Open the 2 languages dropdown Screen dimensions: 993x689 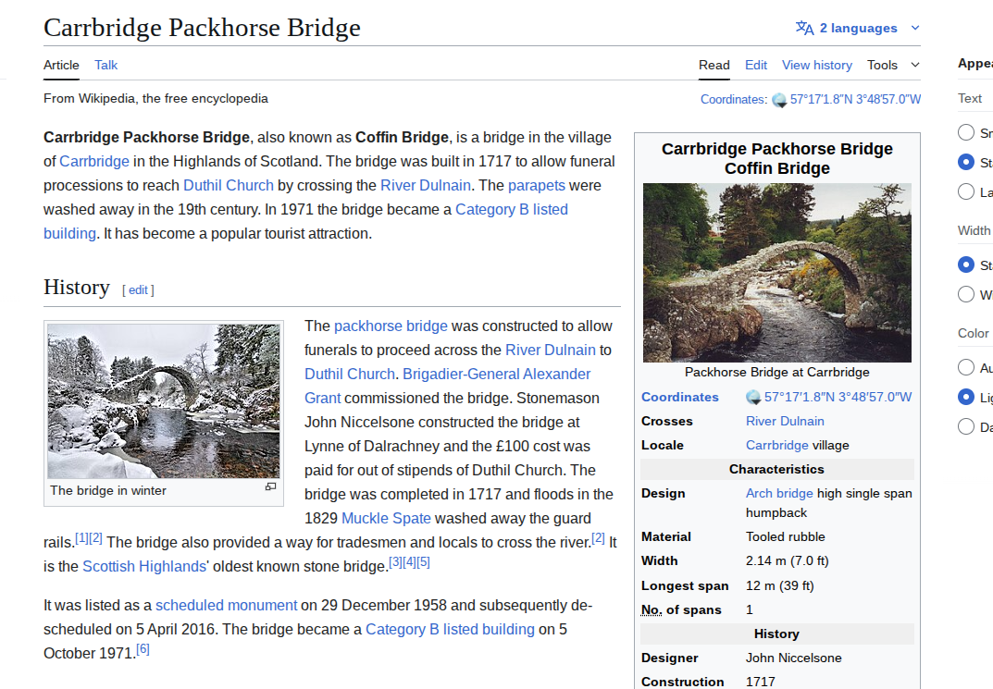[x=858, y=28]
